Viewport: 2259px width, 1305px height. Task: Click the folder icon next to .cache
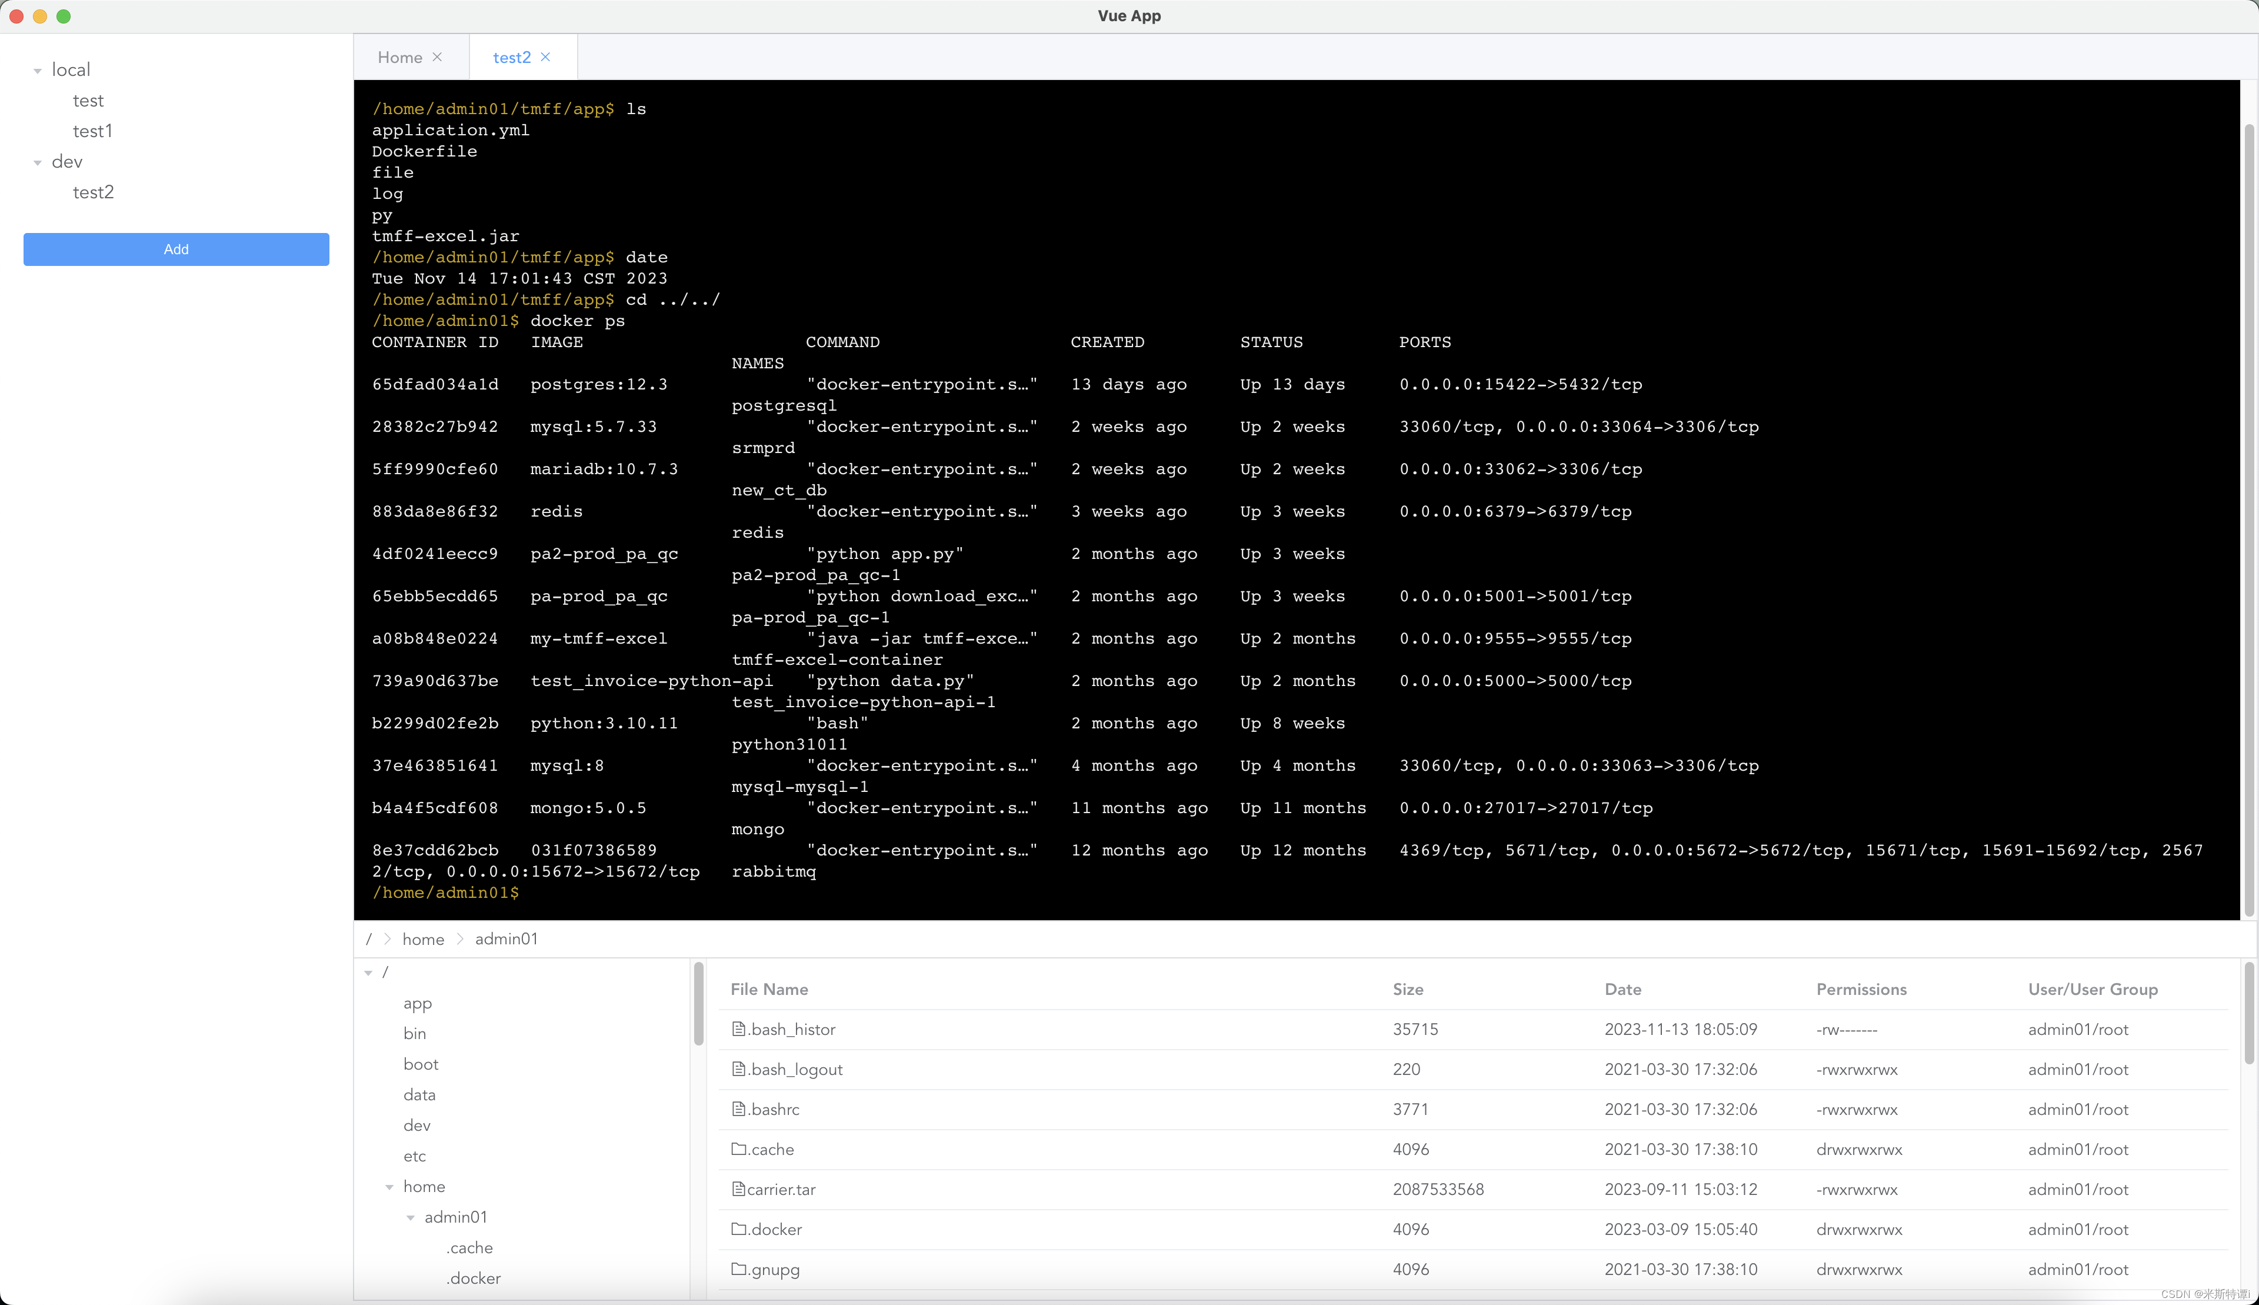pos(738,1149)
